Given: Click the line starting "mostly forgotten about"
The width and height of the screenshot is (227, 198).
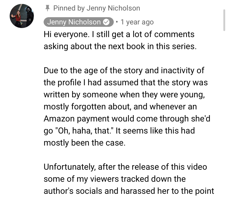Looking at the screenshot, I should pos(120,107).
